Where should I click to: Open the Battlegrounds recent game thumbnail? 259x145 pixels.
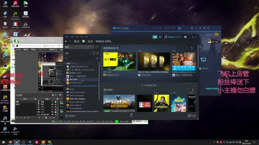(x=119, y=103)
